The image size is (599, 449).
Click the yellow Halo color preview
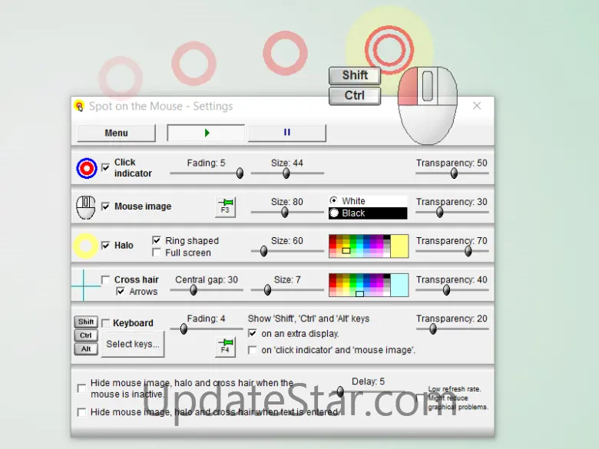click(399, 246)
